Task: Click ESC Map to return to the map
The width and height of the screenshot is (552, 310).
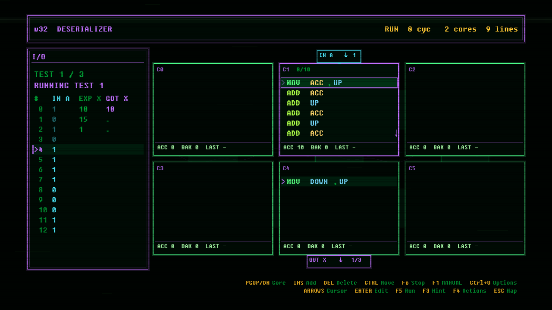Action: (x=505, y=291)
